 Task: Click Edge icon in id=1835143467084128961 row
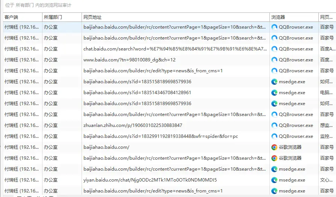pyautogui.click(x=274, y=93)
